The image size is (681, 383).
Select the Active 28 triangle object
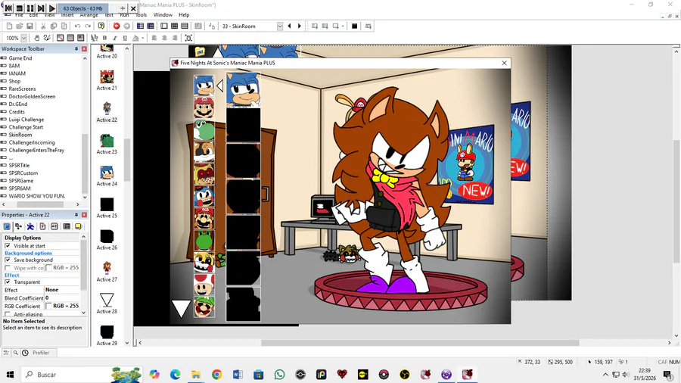click(x=107, y=304)
